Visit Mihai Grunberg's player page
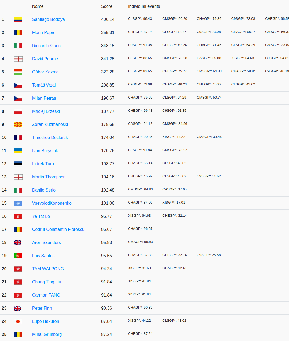 [47, 334]
